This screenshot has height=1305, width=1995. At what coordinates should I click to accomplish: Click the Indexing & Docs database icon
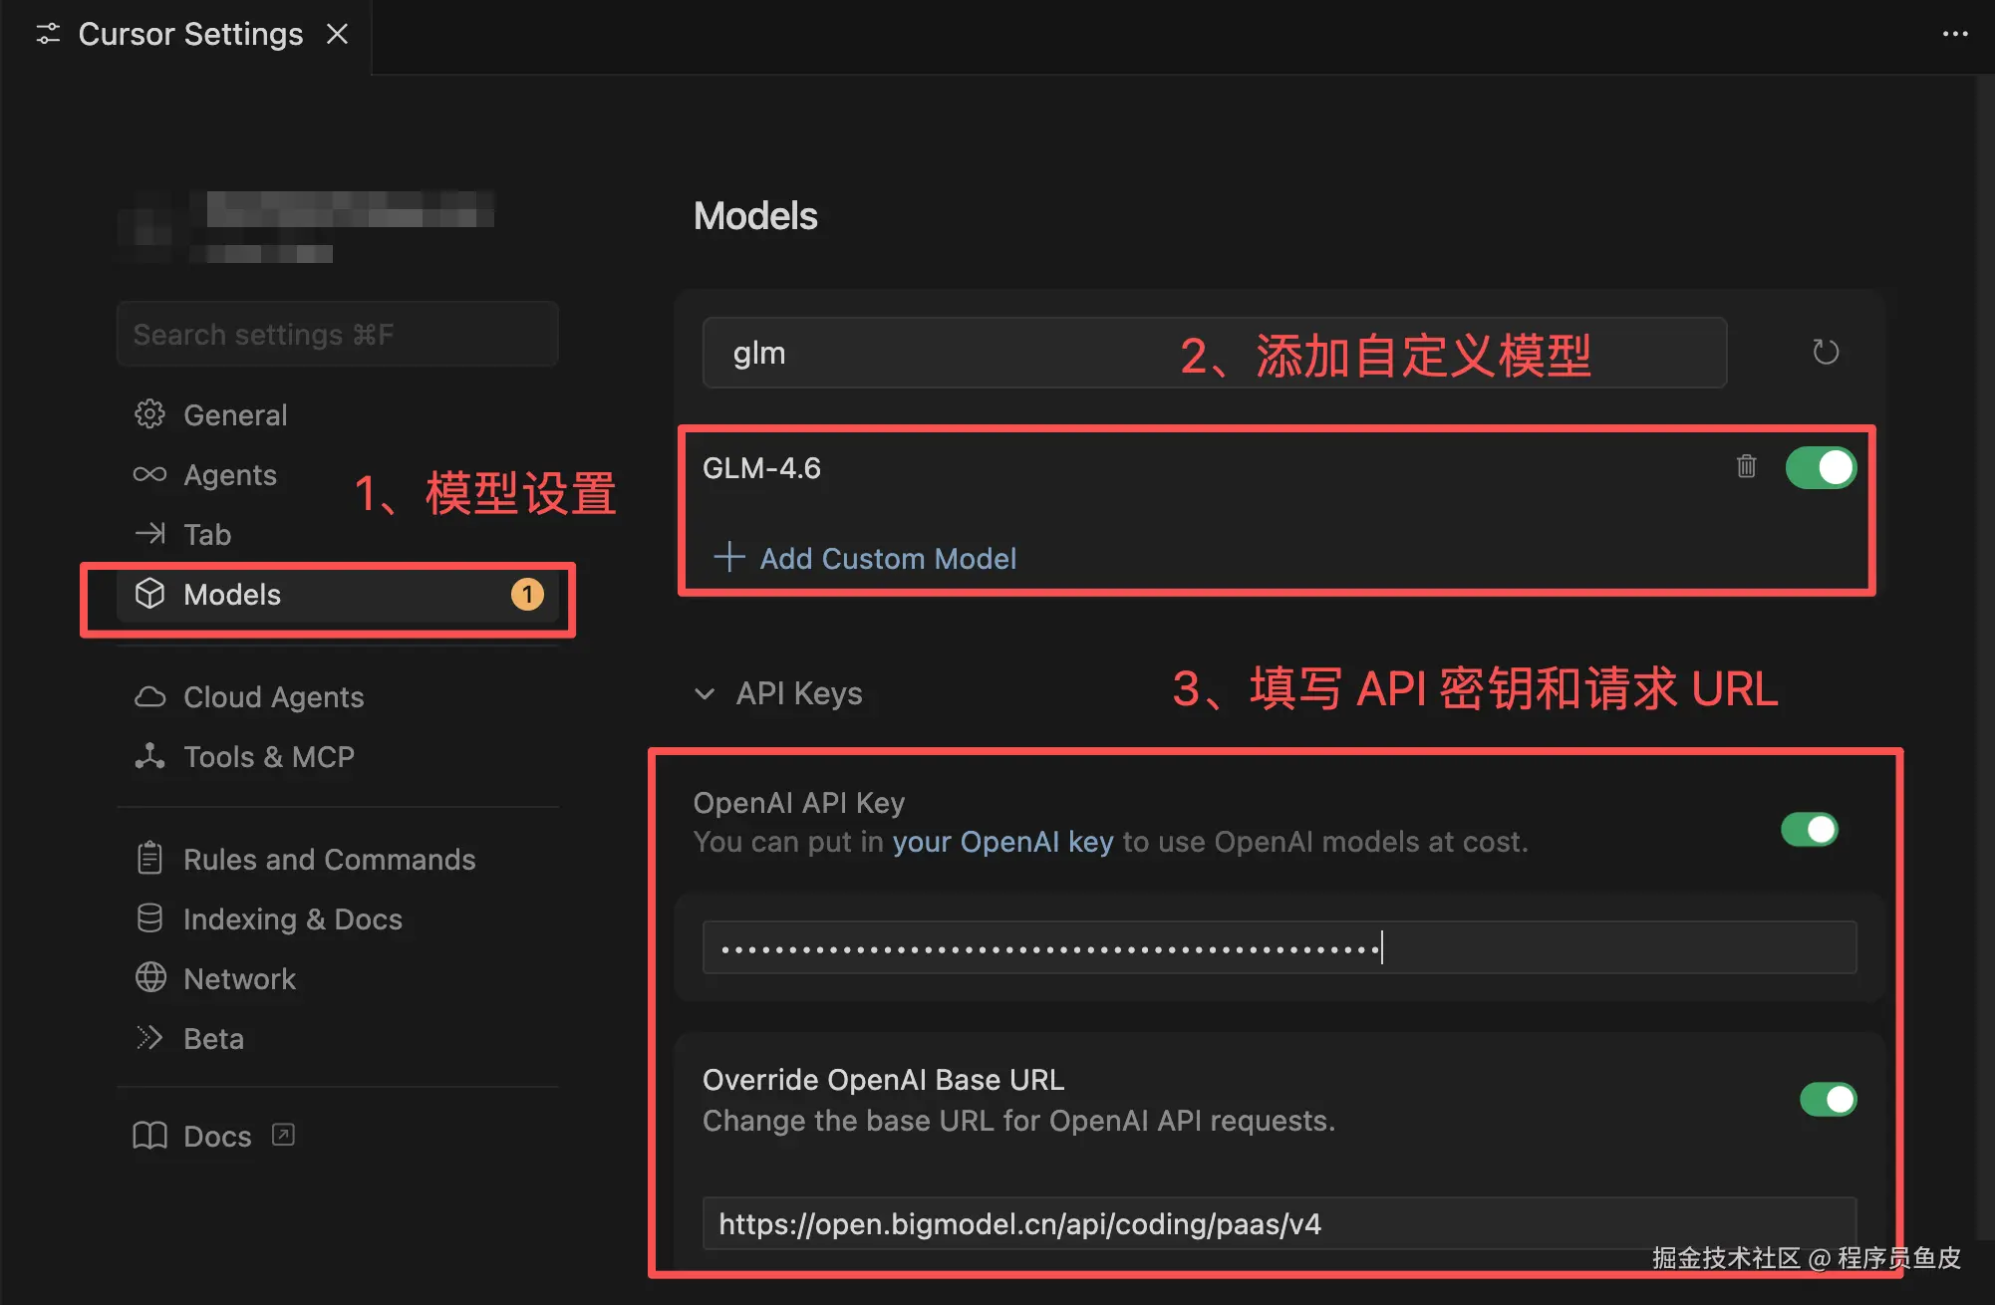[x=149, y=918]
